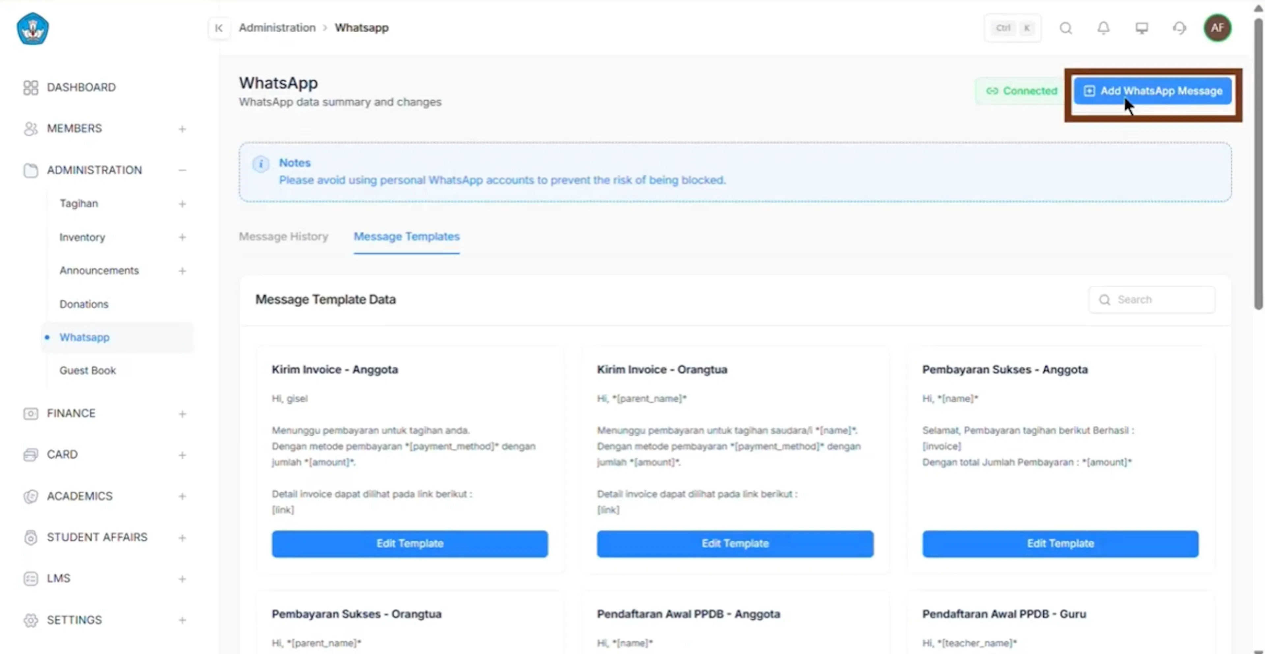Click the Search field for message templates
This screenshot has height=654, width=1265.
[x=1152, y=299]
